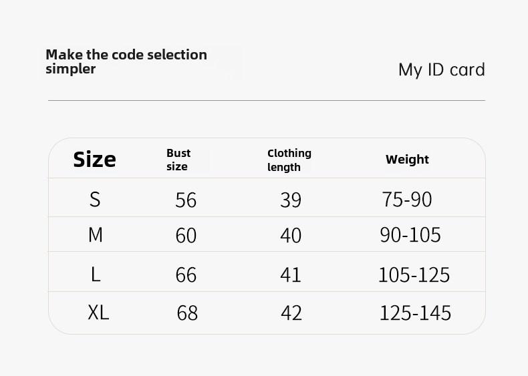Choose size XL row label
528x376 pixels.
(98, 312)
